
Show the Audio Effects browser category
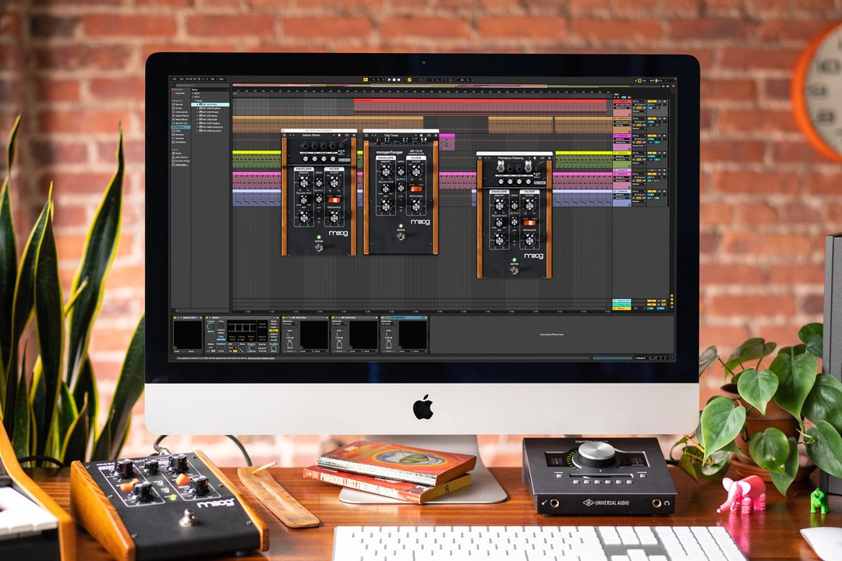181,115
